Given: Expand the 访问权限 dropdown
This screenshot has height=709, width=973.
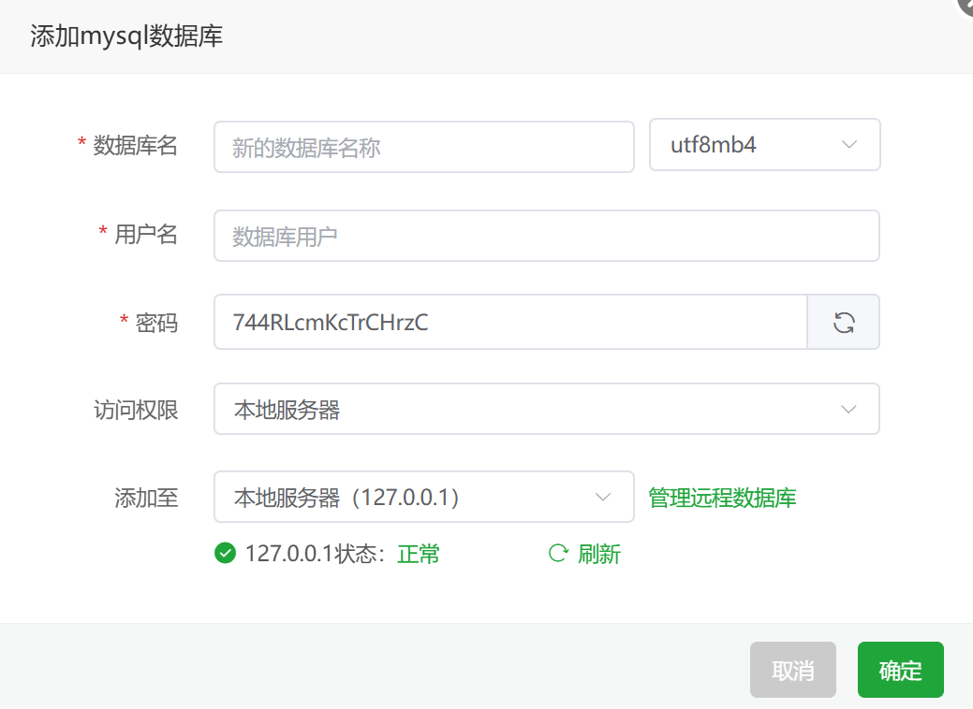Looking at the screenshot, I should [x=546, y=409].
